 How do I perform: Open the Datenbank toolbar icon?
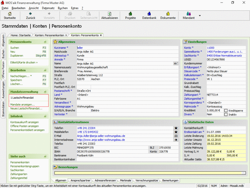pyautogui.click(x=149, y=14)
